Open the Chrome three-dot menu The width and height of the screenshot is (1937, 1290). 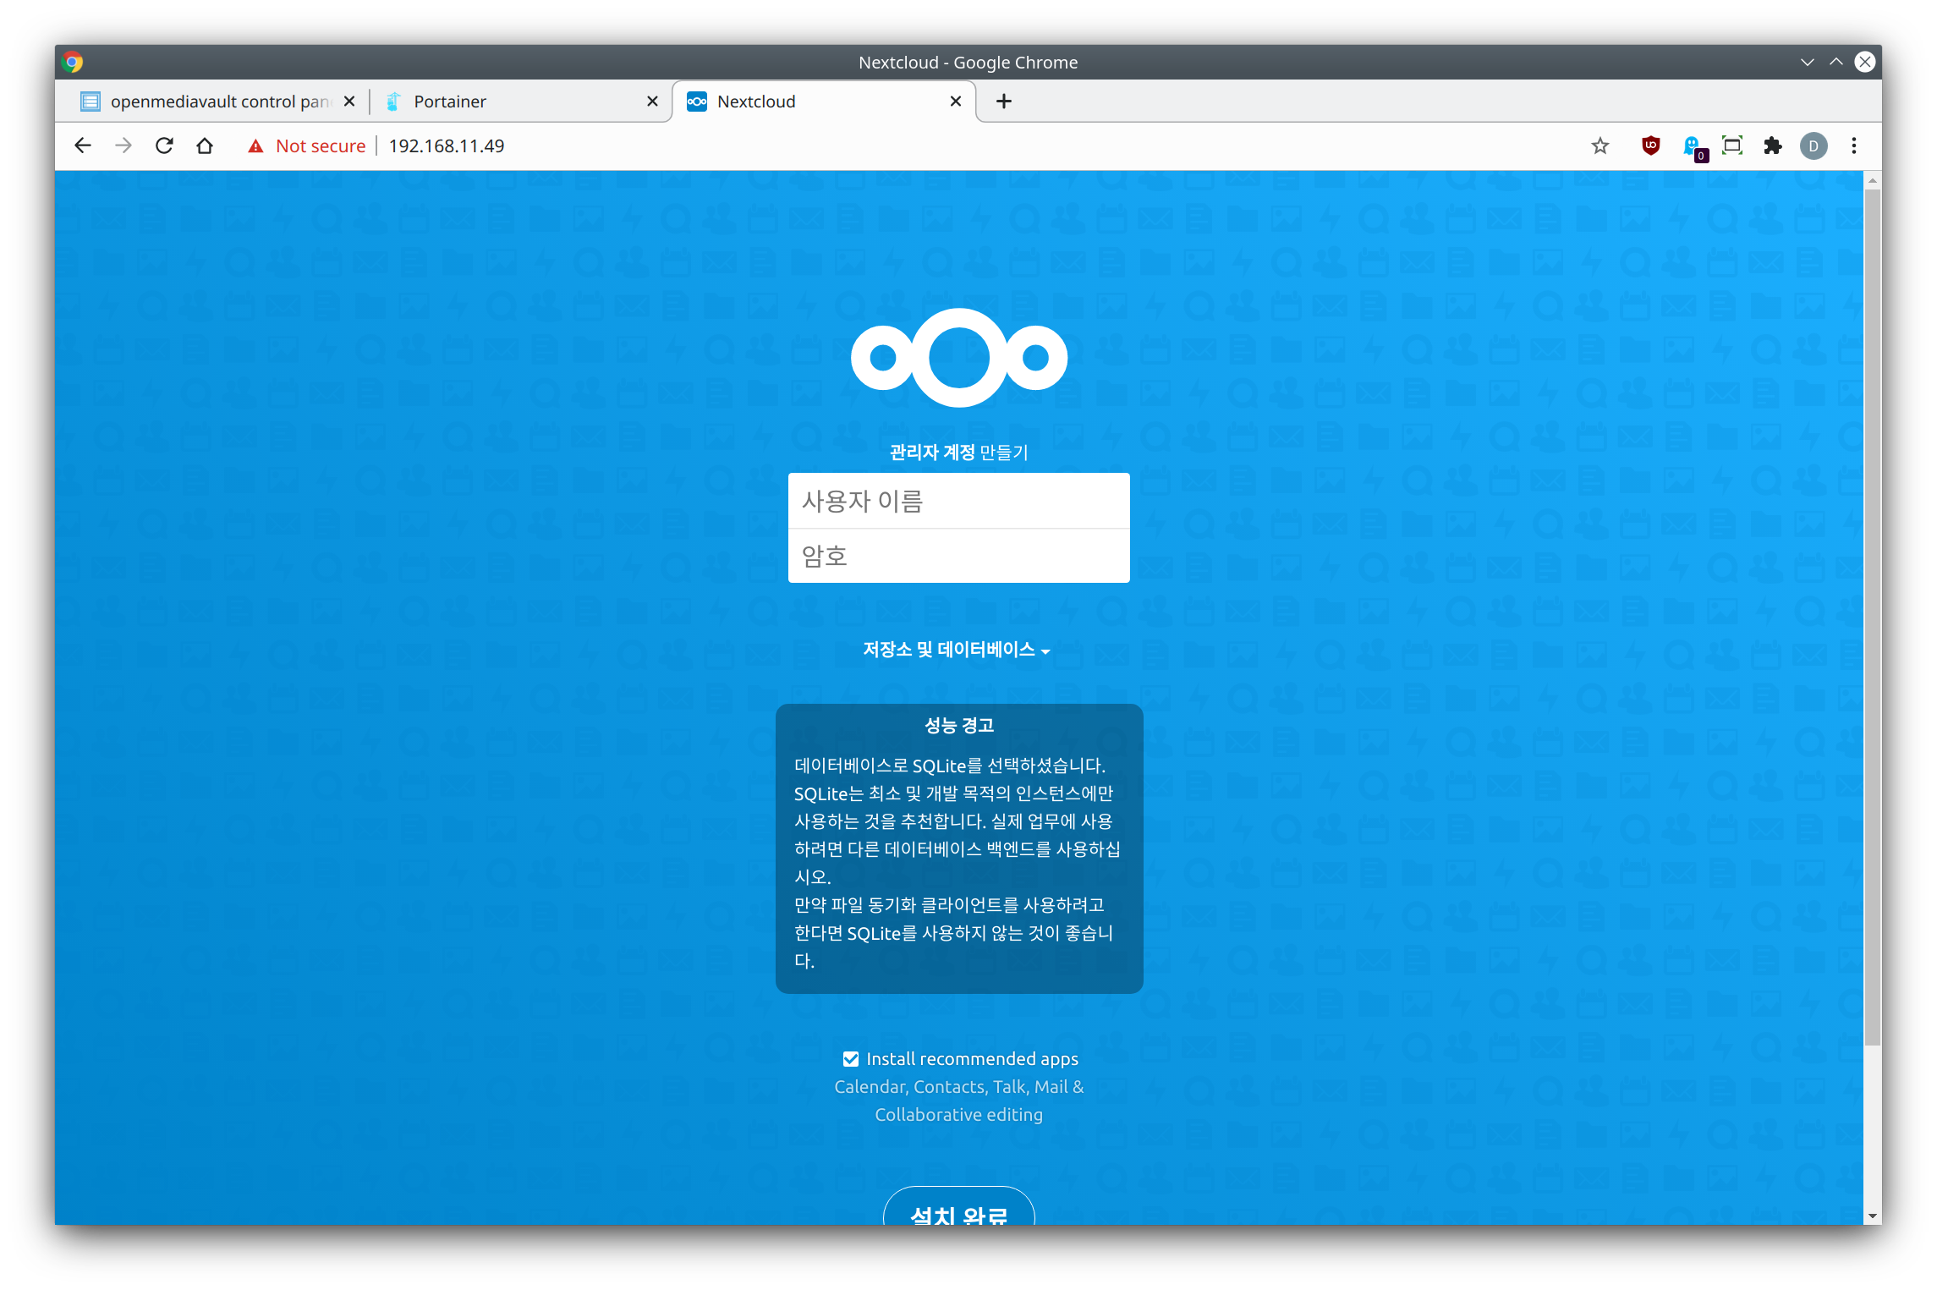(1853, 145)
